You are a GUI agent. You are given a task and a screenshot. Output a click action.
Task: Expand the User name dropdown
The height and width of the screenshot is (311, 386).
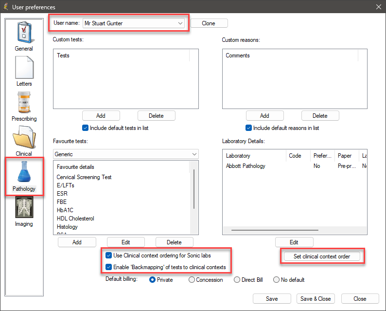click(180, 23)
